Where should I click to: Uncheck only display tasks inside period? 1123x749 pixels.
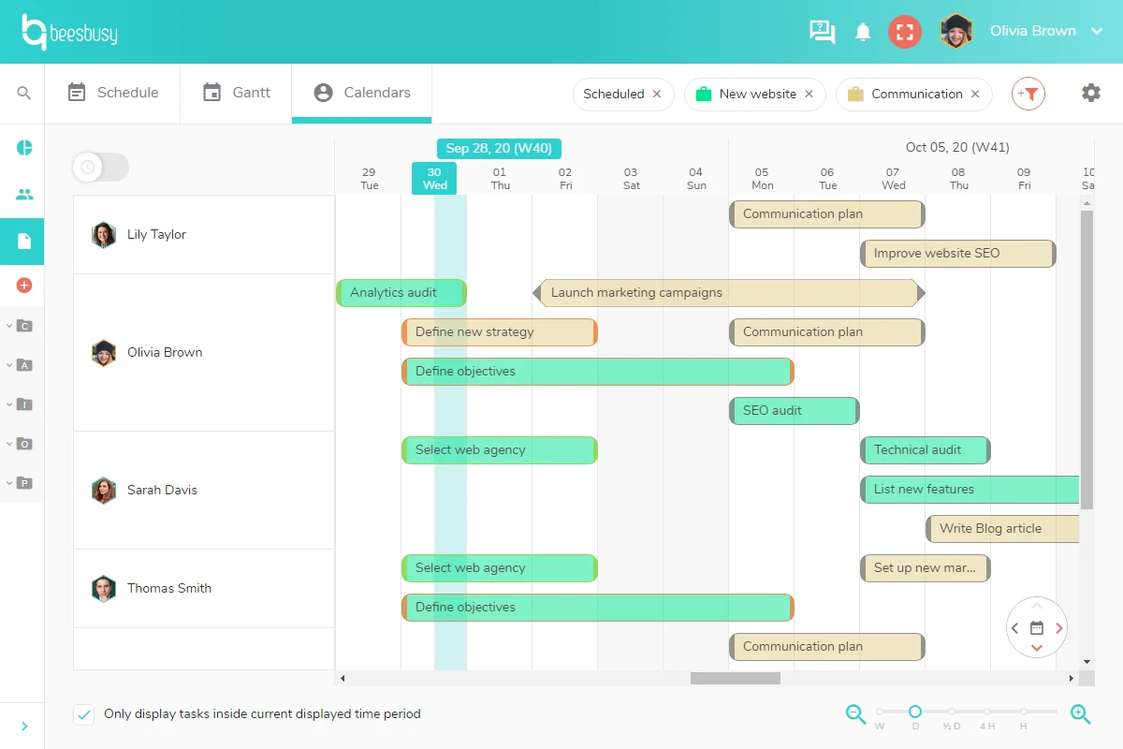pyautogui.click(x=84, y=714)
